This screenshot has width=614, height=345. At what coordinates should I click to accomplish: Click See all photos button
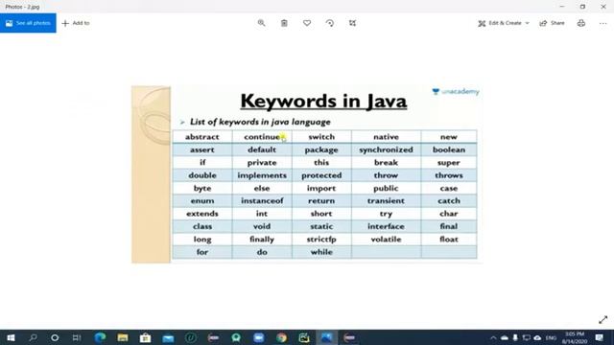pyautogui.click(x=28, y=23)
